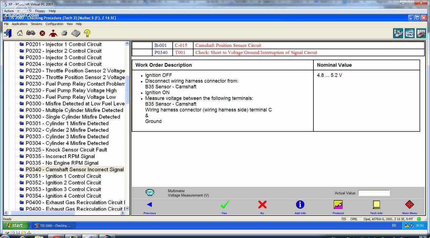Open Virtual PC Action menu

tap(9, 11)
